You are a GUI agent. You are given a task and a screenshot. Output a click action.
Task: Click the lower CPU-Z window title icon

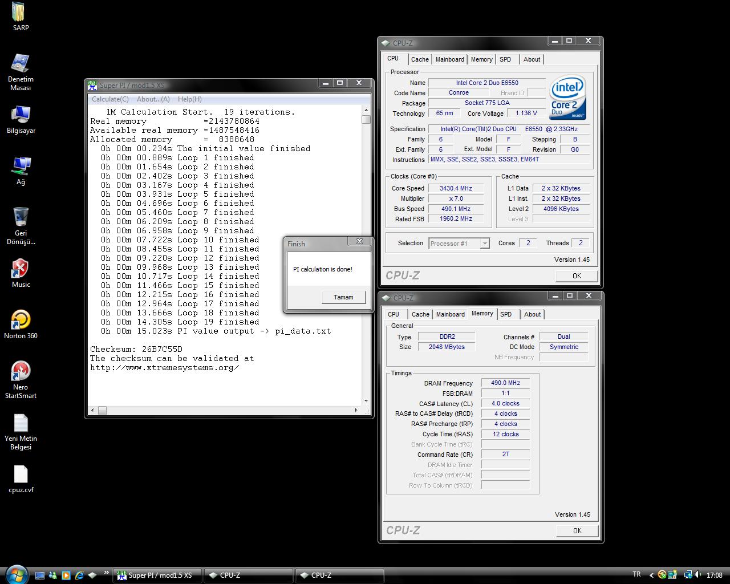pos(386,298)
